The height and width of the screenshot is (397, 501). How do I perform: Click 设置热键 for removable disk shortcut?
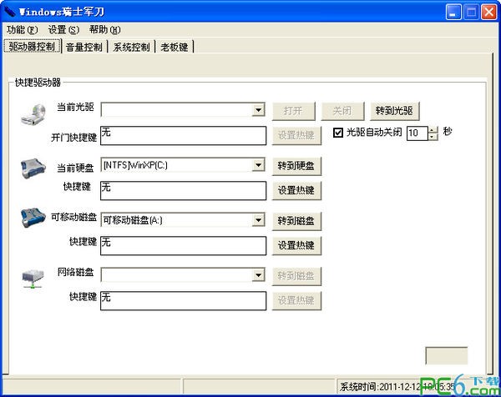click(x=296, y=245)
